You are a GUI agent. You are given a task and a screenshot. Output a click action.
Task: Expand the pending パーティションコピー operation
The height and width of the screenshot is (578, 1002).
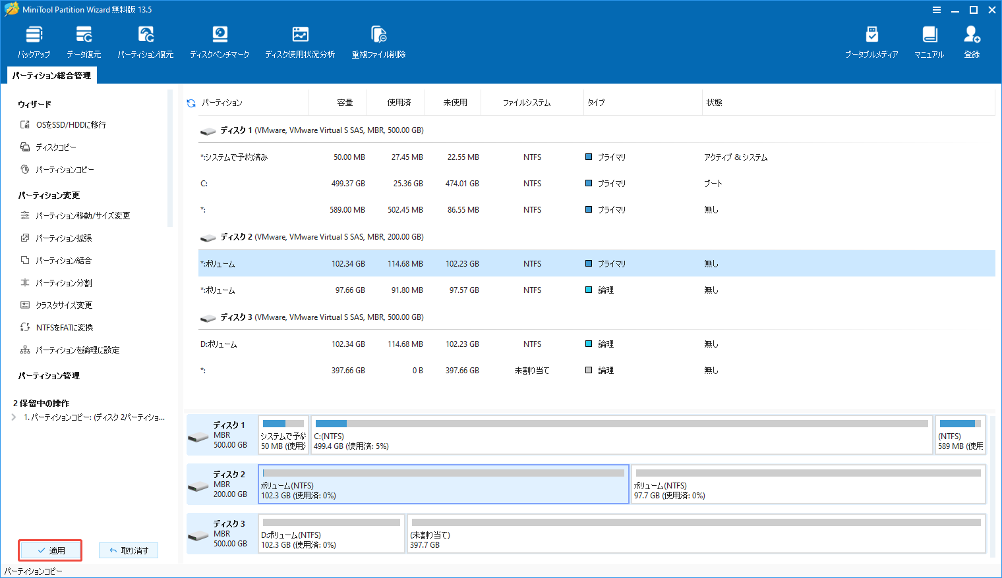click(13, 417)
